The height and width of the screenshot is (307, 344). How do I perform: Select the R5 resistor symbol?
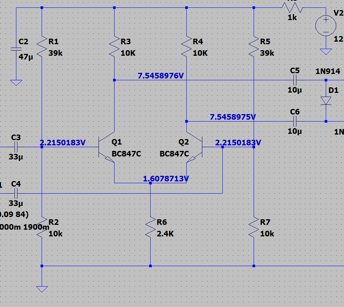click(x=254, y=46)
